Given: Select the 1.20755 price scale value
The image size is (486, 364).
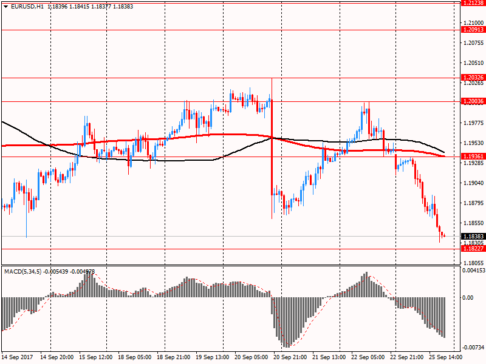Looking at the screenshot, I should tap(474, 43).
